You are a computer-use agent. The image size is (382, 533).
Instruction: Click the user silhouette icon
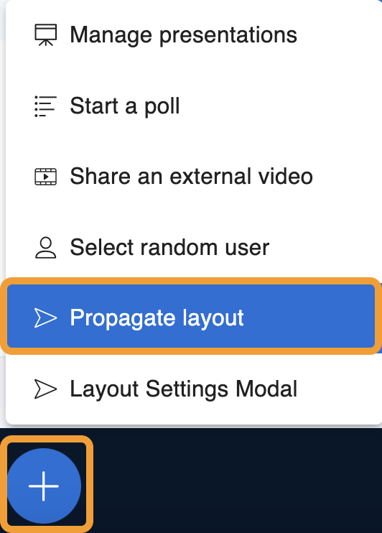pos(46,247)
